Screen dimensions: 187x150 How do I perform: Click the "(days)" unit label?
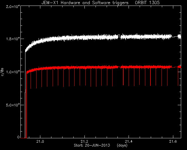click(122, 145)
